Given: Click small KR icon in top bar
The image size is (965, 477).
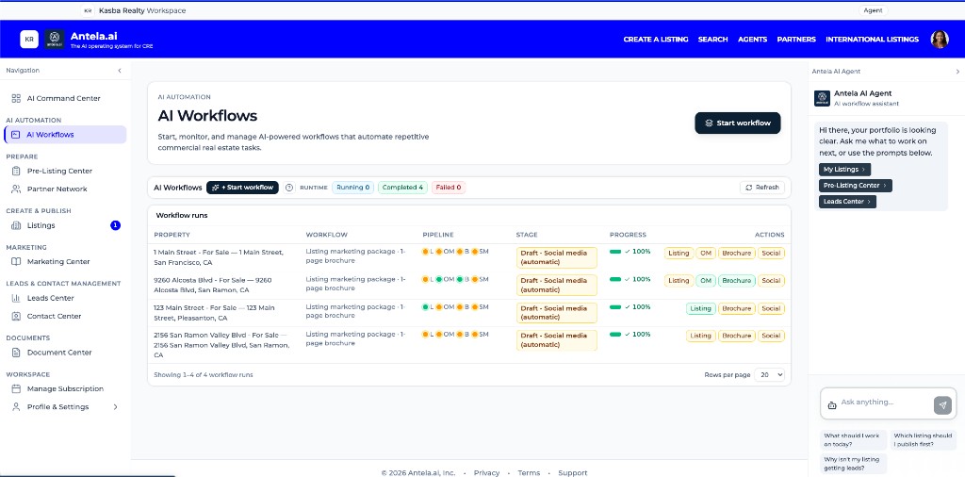Looking at the screenshot, I should coord(88,10).
